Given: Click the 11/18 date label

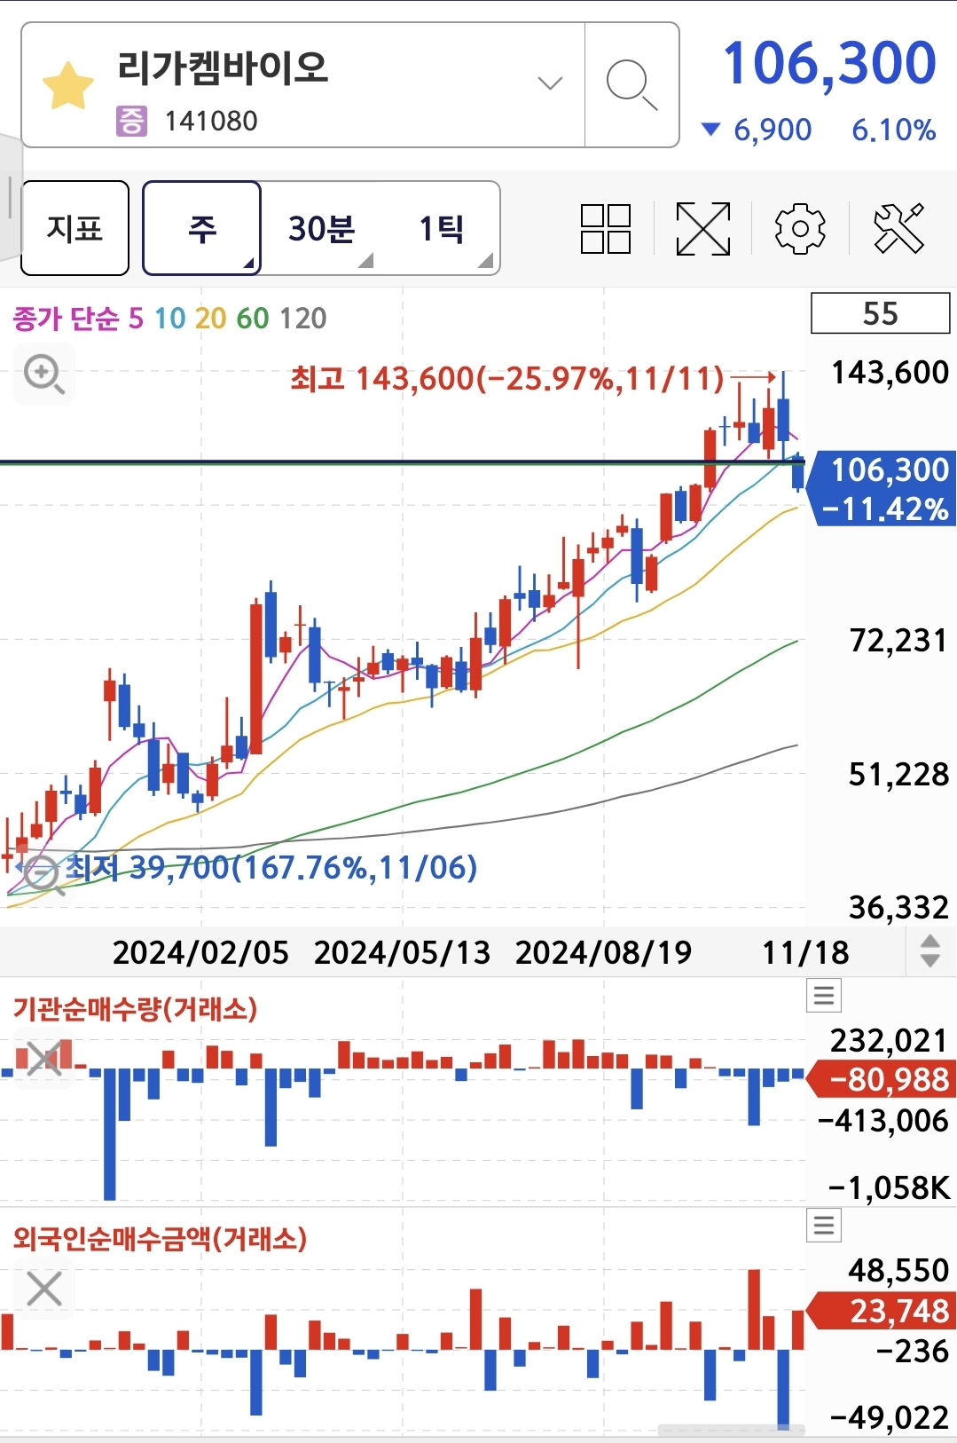Looking at the screenshot, I should coord(805,952).
